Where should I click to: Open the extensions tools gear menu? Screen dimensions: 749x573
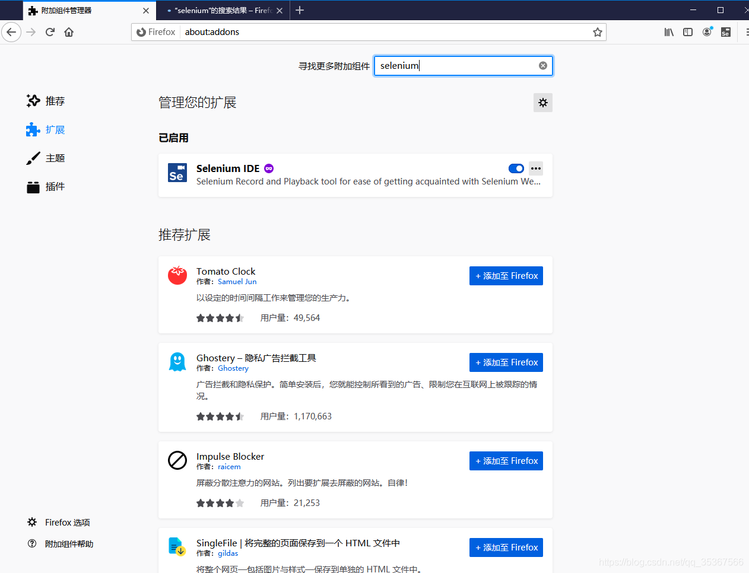coord(543,103)
